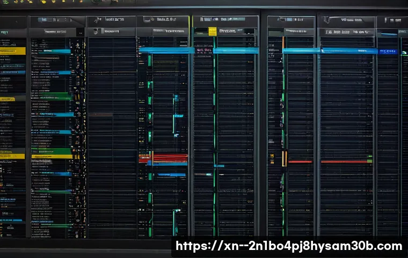
Task: Click the cyan bar at the top of the third column
Action: click(166, 51)
